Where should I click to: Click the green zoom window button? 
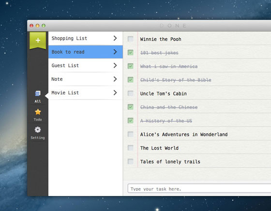[x=44, y=26]
